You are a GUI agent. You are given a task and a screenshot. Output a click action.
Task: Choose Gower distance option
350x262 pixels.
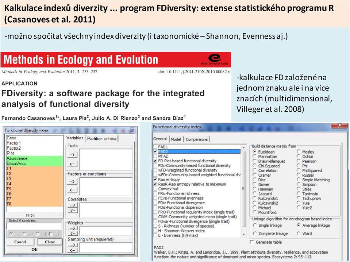tap(254, 184)
